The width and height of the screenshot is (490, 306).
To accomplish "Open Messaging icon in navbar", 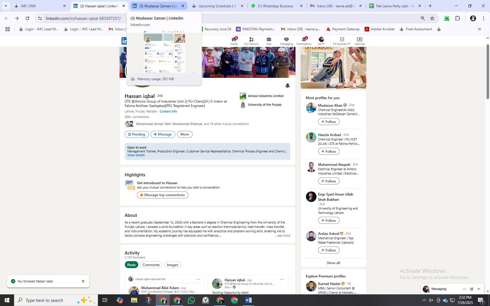I will (x=286, y=41).
